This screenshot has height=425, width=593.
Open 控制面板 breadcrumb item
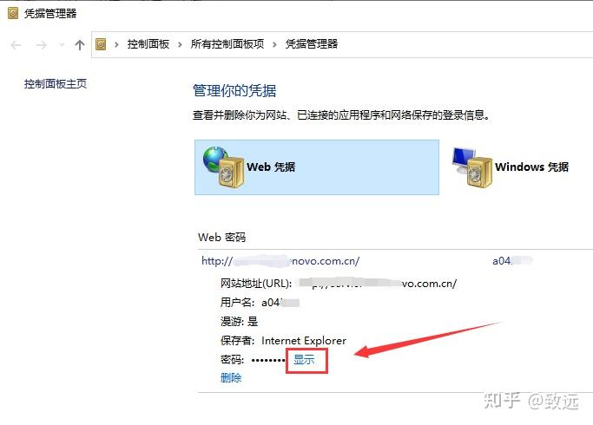(148, 44)
